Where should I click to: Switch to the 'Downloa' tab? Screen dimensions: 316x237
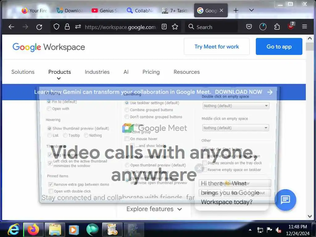point(70,11)
